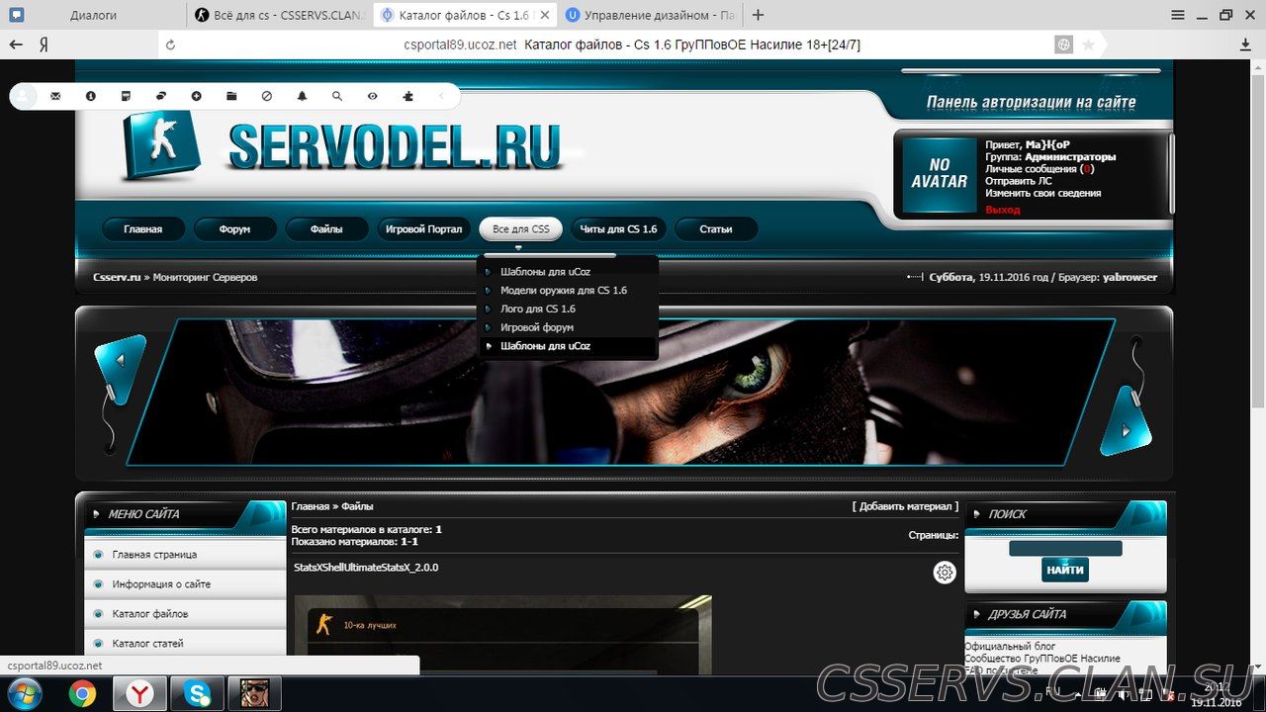The height and width of the screenshot is (712, 1266).
Task: Click the plus add-content icon in admin bar
Action: (196, 96)
